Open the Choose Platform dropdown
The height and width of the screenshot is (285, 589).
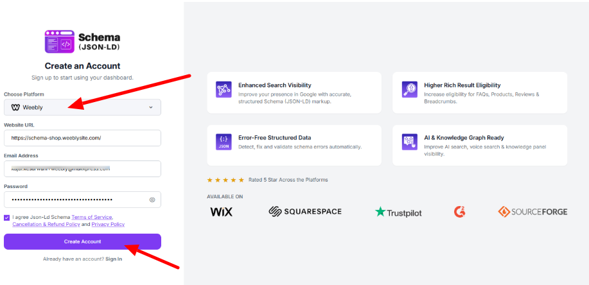(82, 107)
